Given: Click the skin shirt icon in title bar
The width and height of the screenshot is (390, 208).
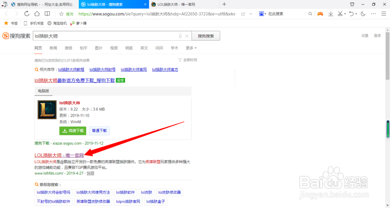Looking at the screenshot, I should coord(352,4).
